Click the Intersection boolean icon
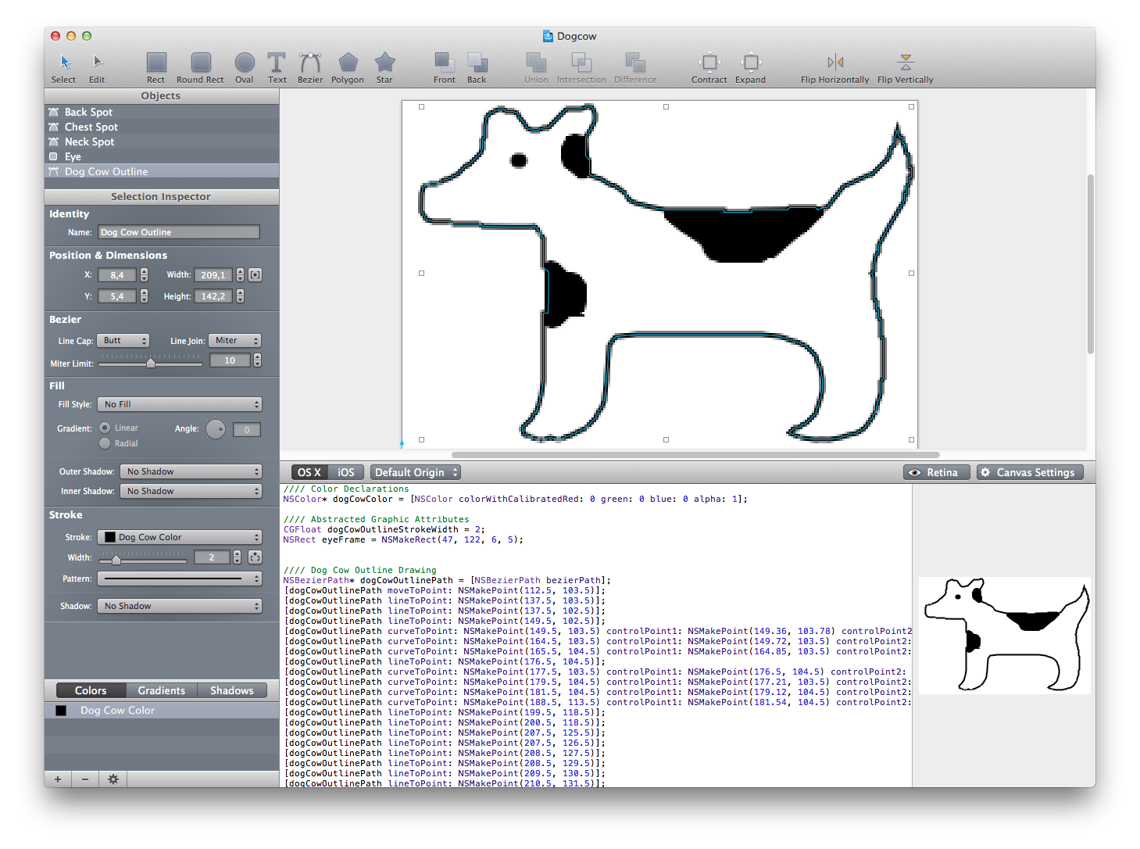 tap(581, 62)
